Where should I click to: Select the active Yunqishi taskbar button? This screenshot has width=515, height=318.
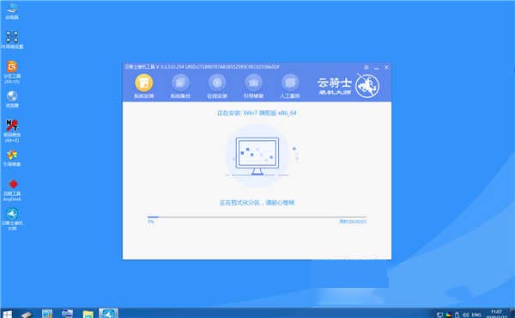(x=108, y=314)
